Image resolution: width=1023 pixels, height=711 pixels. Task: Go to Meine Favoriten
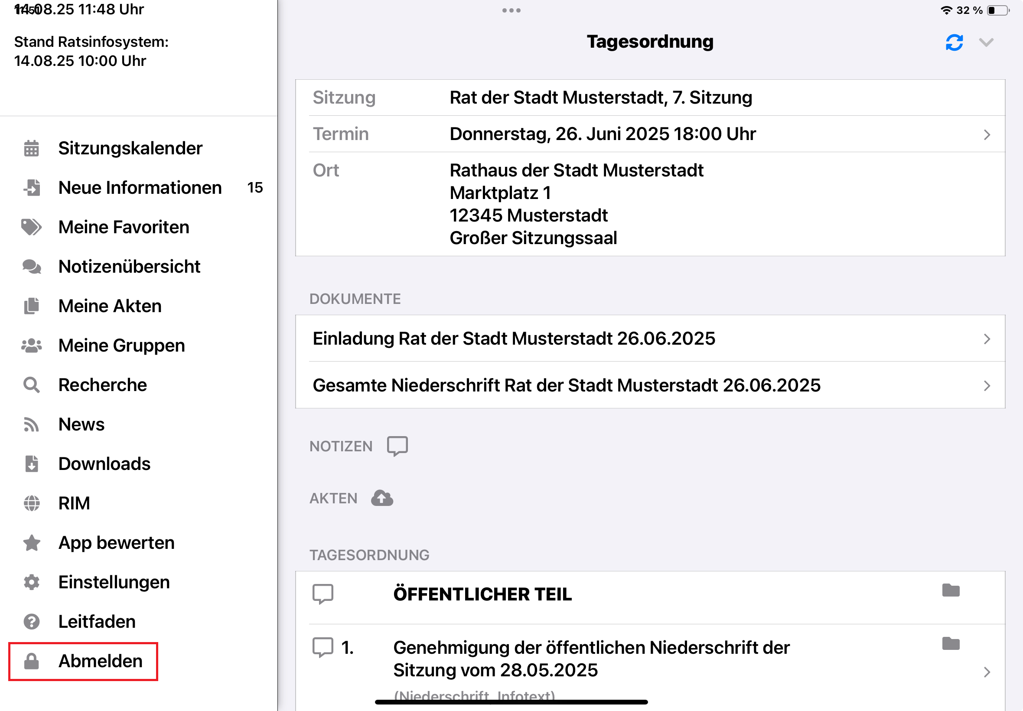(x=124, y=227)
